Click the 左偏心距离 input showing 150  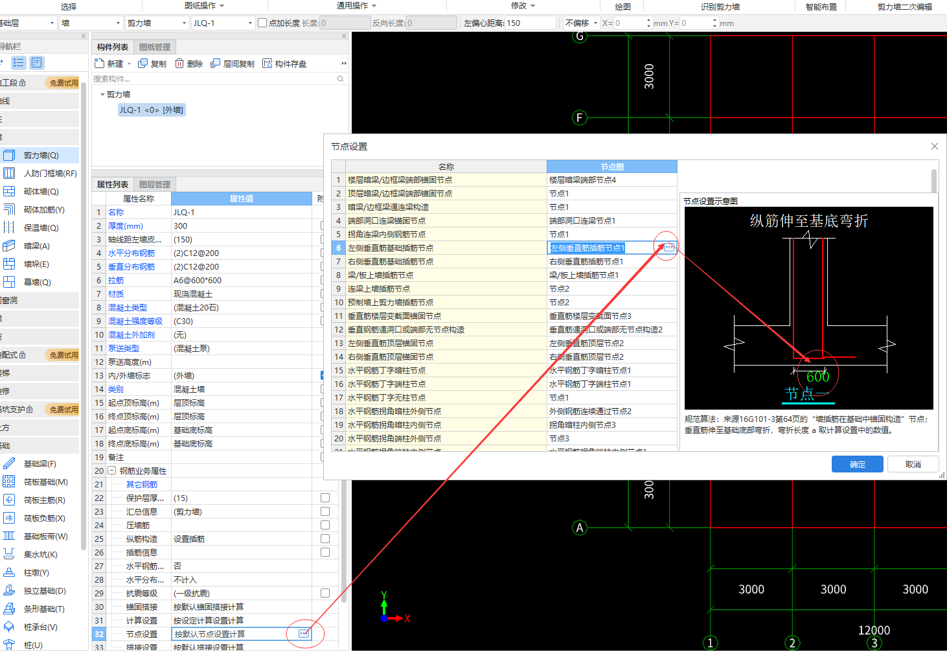point(531,23)
